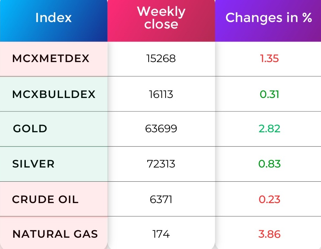The height and width of the screenshot is (249, 321).
Task: Click weekly close value 15268
Action: point(161,59)
